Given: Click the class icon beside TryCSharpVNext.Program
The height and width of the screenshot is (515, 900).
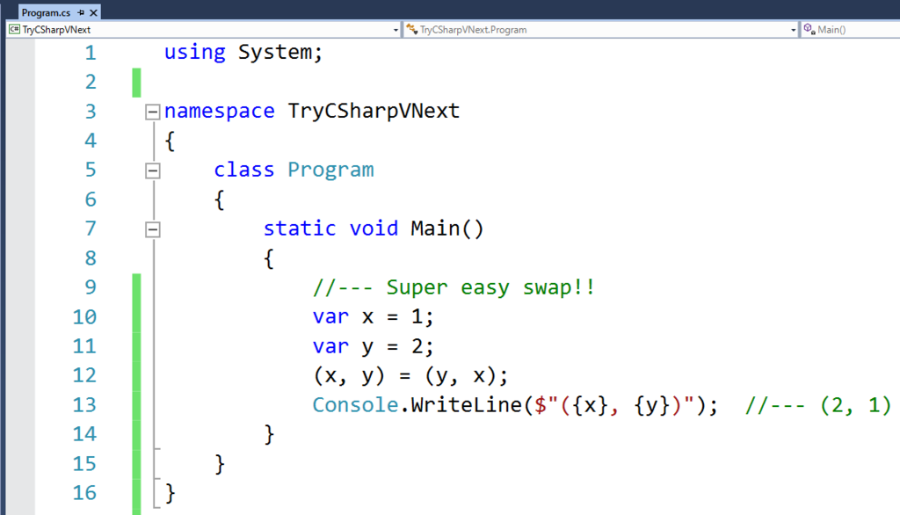Looking at the screenshot, I should [411, 30].
